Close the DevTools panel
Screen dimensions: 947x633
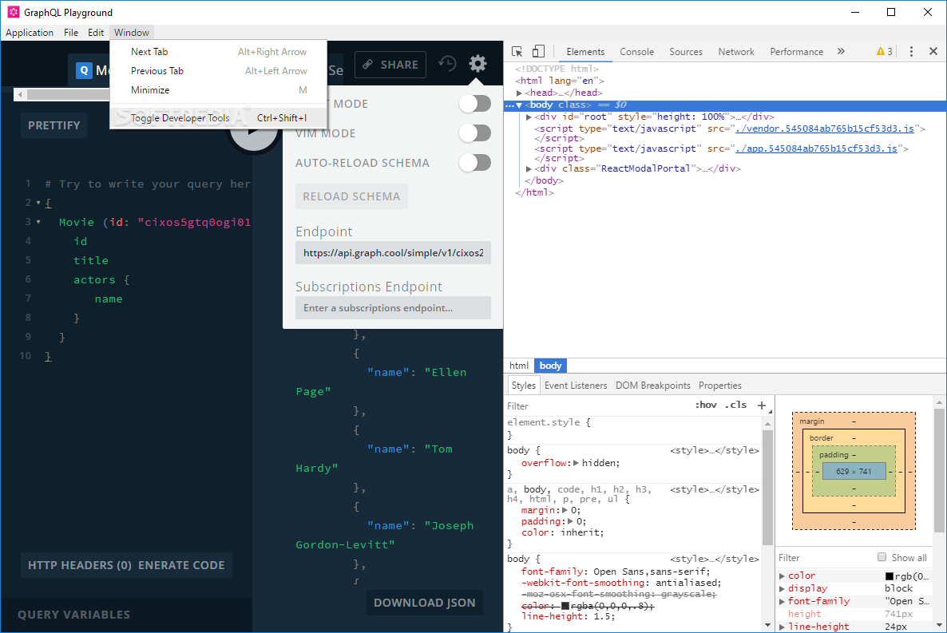pyautogui.click(x=933, y=51)
